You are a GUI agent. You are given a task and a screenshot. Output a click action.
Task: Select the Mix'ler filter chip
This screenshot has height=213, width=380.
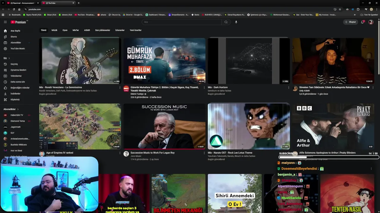point(76,30)
